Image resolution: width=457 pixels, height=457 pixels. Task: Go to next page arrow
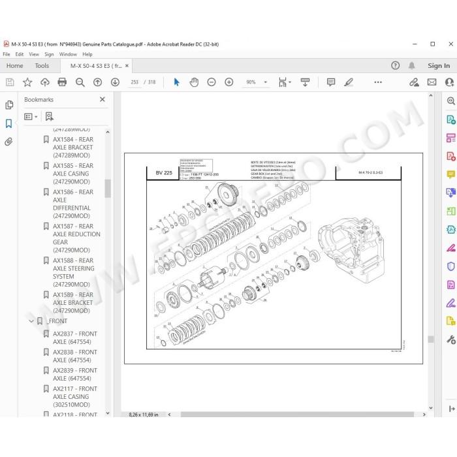(x=115, y=82)
